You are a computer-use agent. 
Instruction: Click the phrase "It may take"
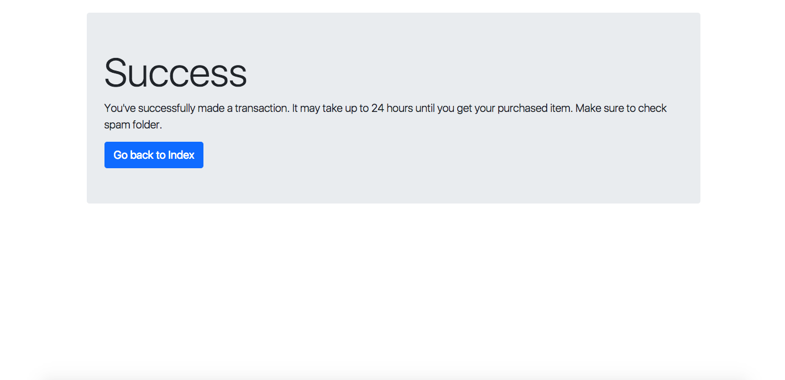pyautogui.click(x=319, y=108)
